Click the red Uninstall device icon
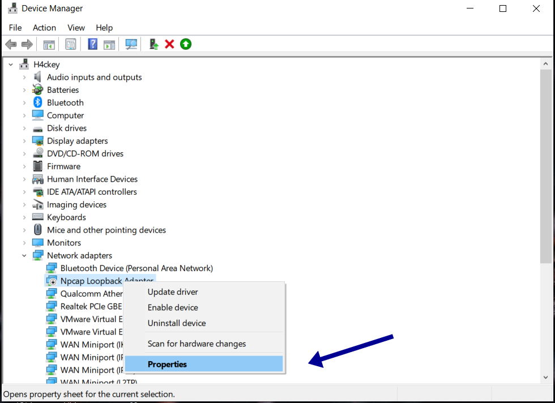The width and height of the screenshot is (555, 403). 169,44
